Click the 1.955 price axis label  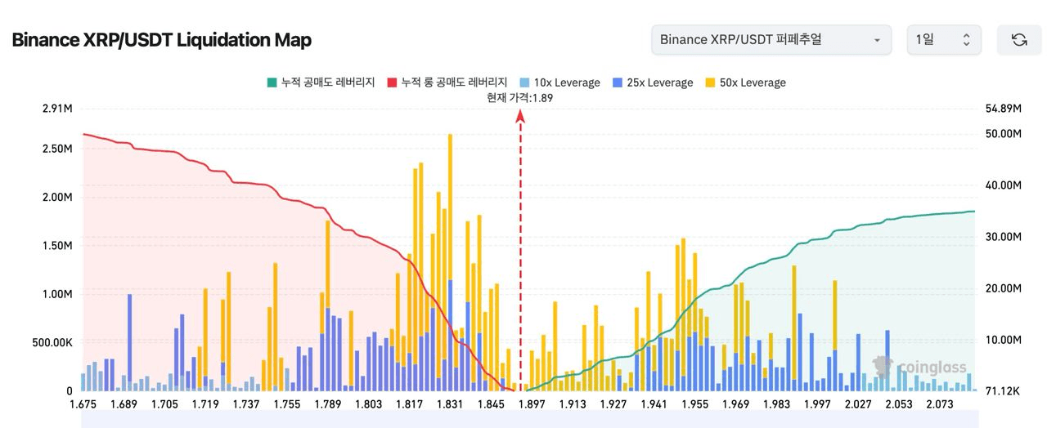click(x=695, y=404)
